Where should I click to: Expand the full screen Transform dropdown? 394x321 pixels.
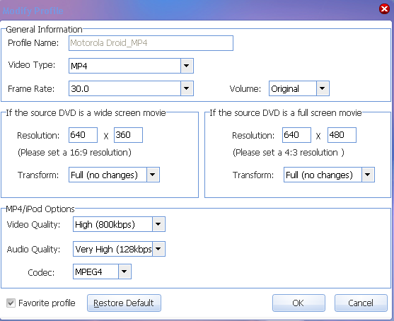coord(368,175)
